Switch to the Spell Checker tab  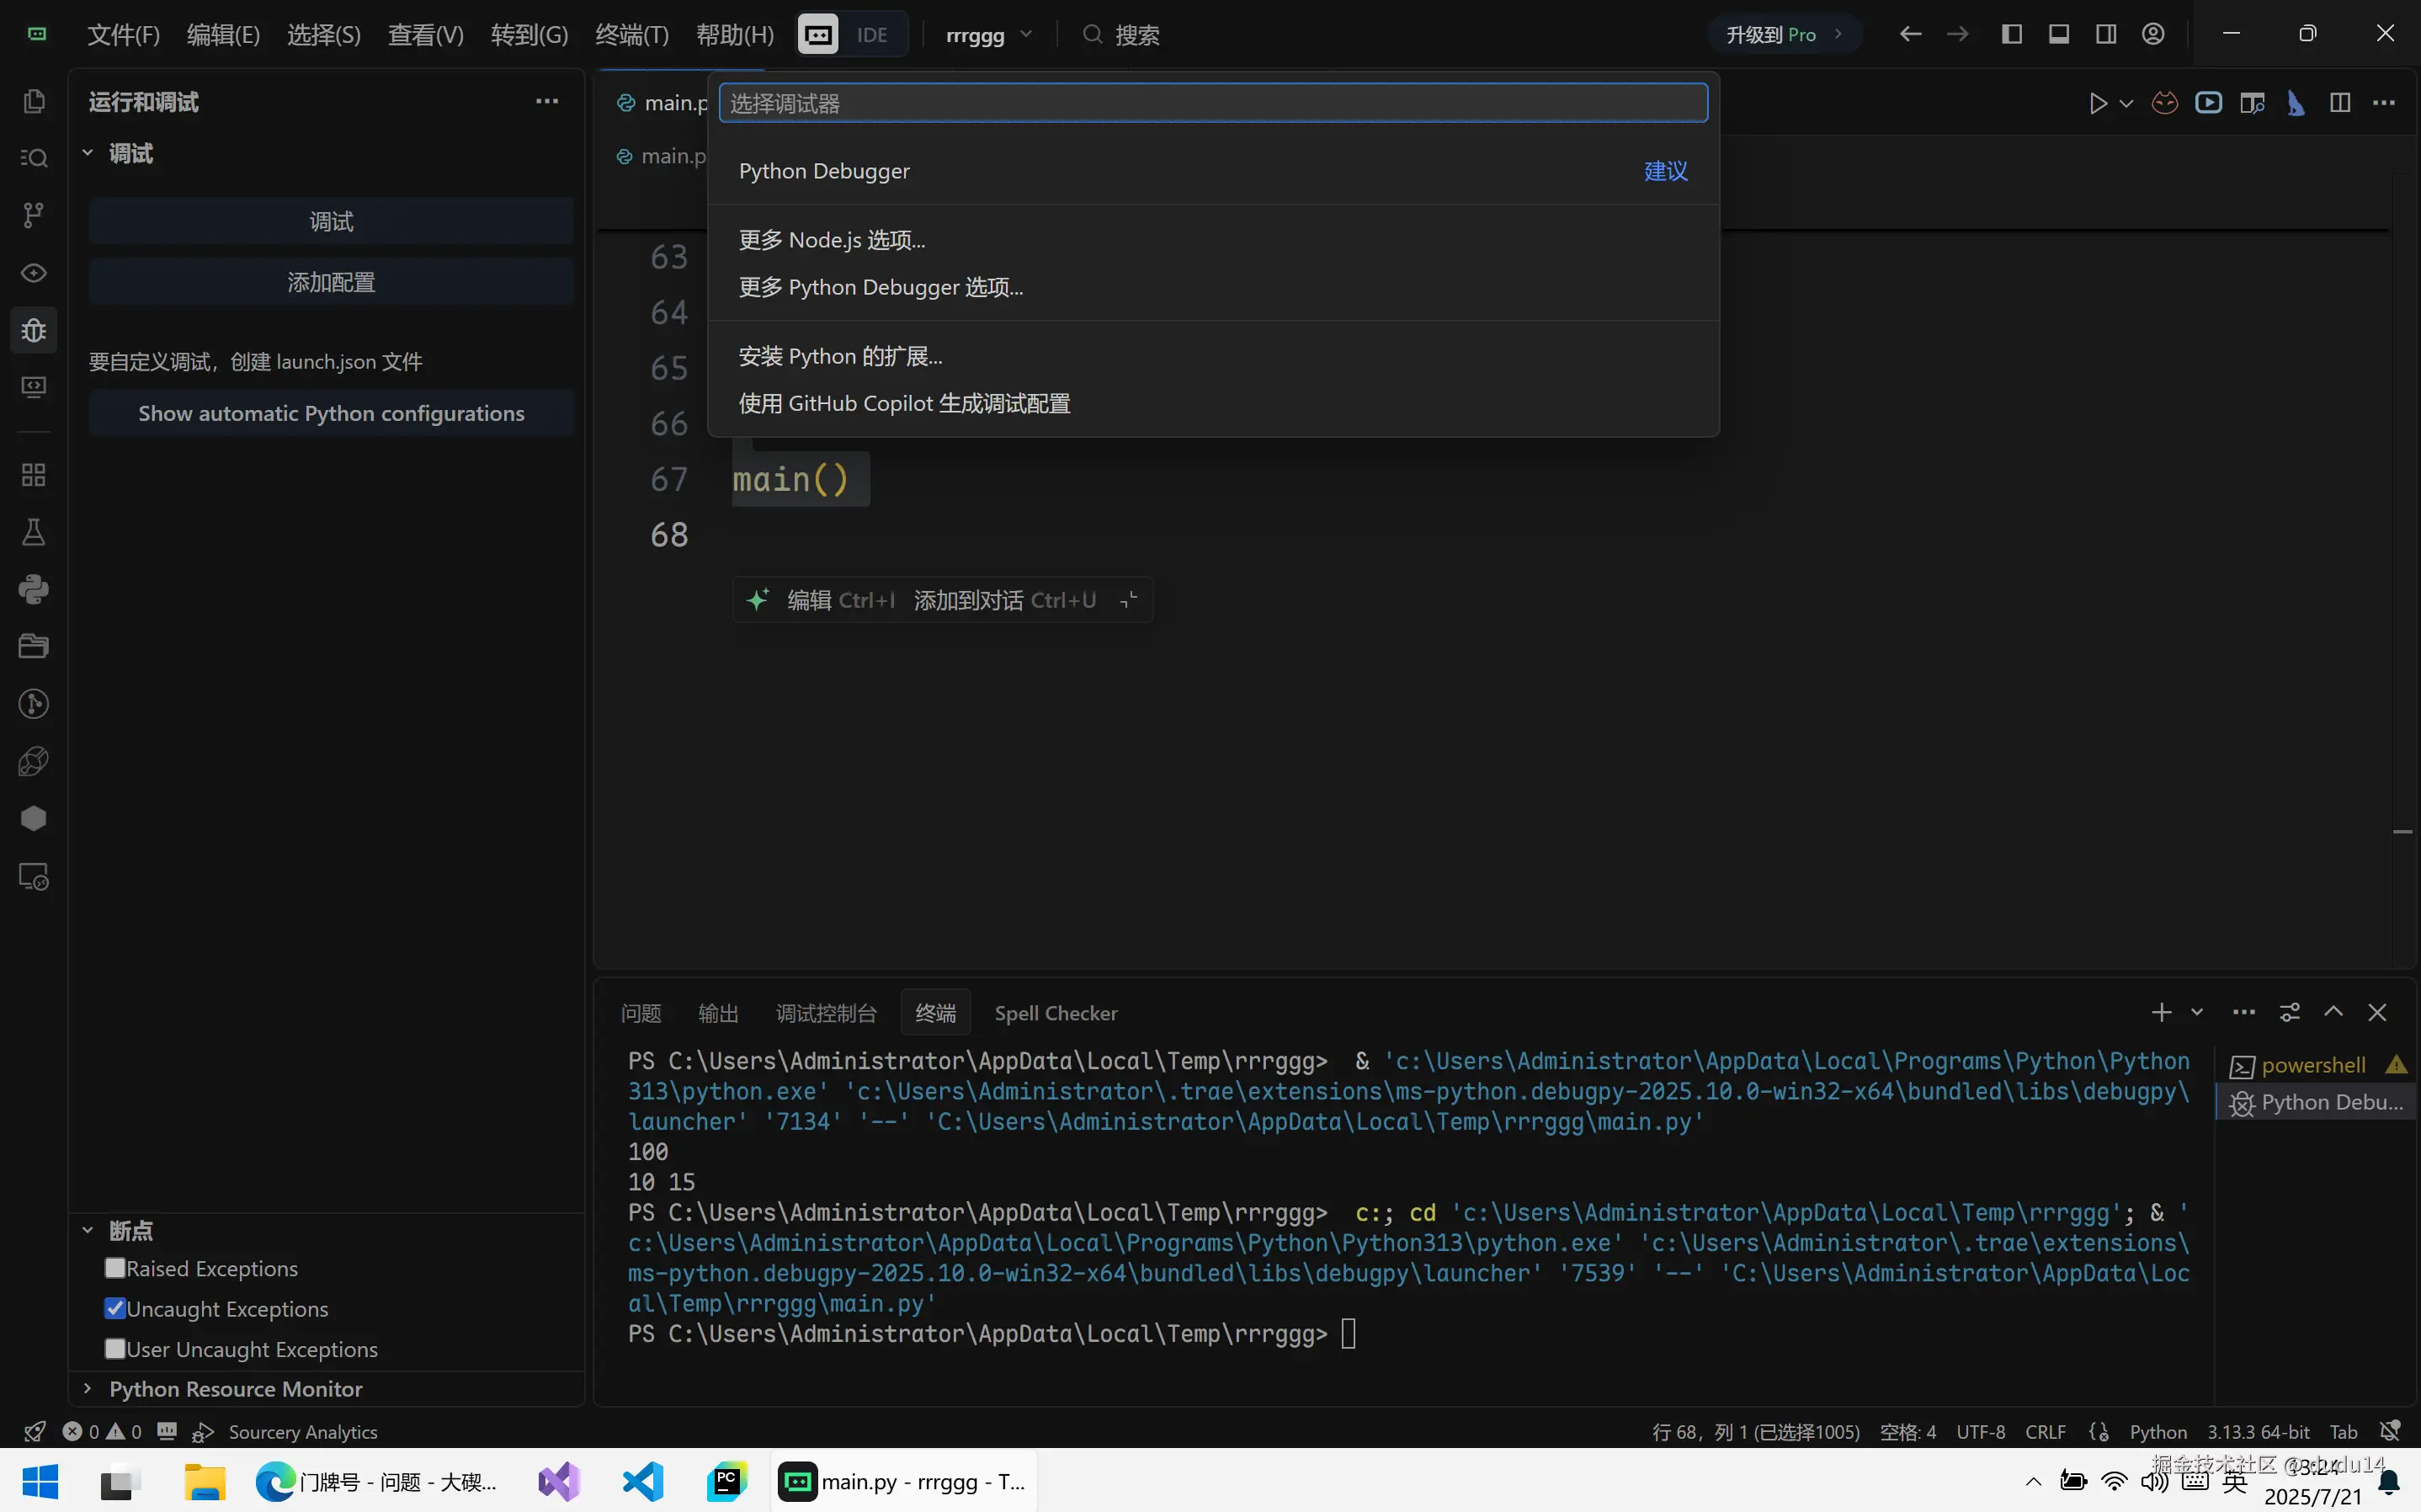pyautogui.click(x=1056, y=1012)
